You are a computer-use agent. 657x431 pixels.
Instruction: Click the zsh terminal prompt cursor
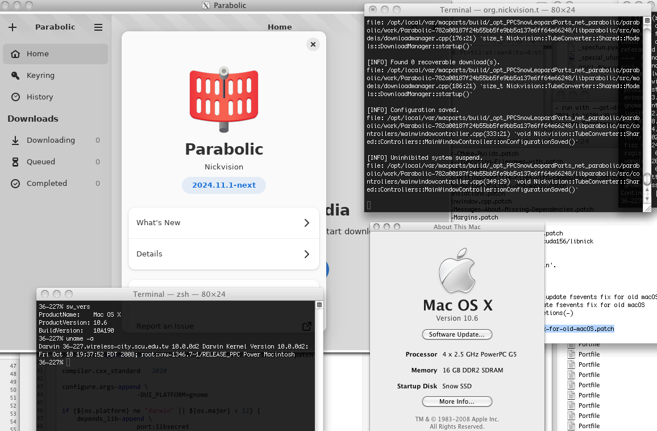pyautogui.click(x=68, y=362)
